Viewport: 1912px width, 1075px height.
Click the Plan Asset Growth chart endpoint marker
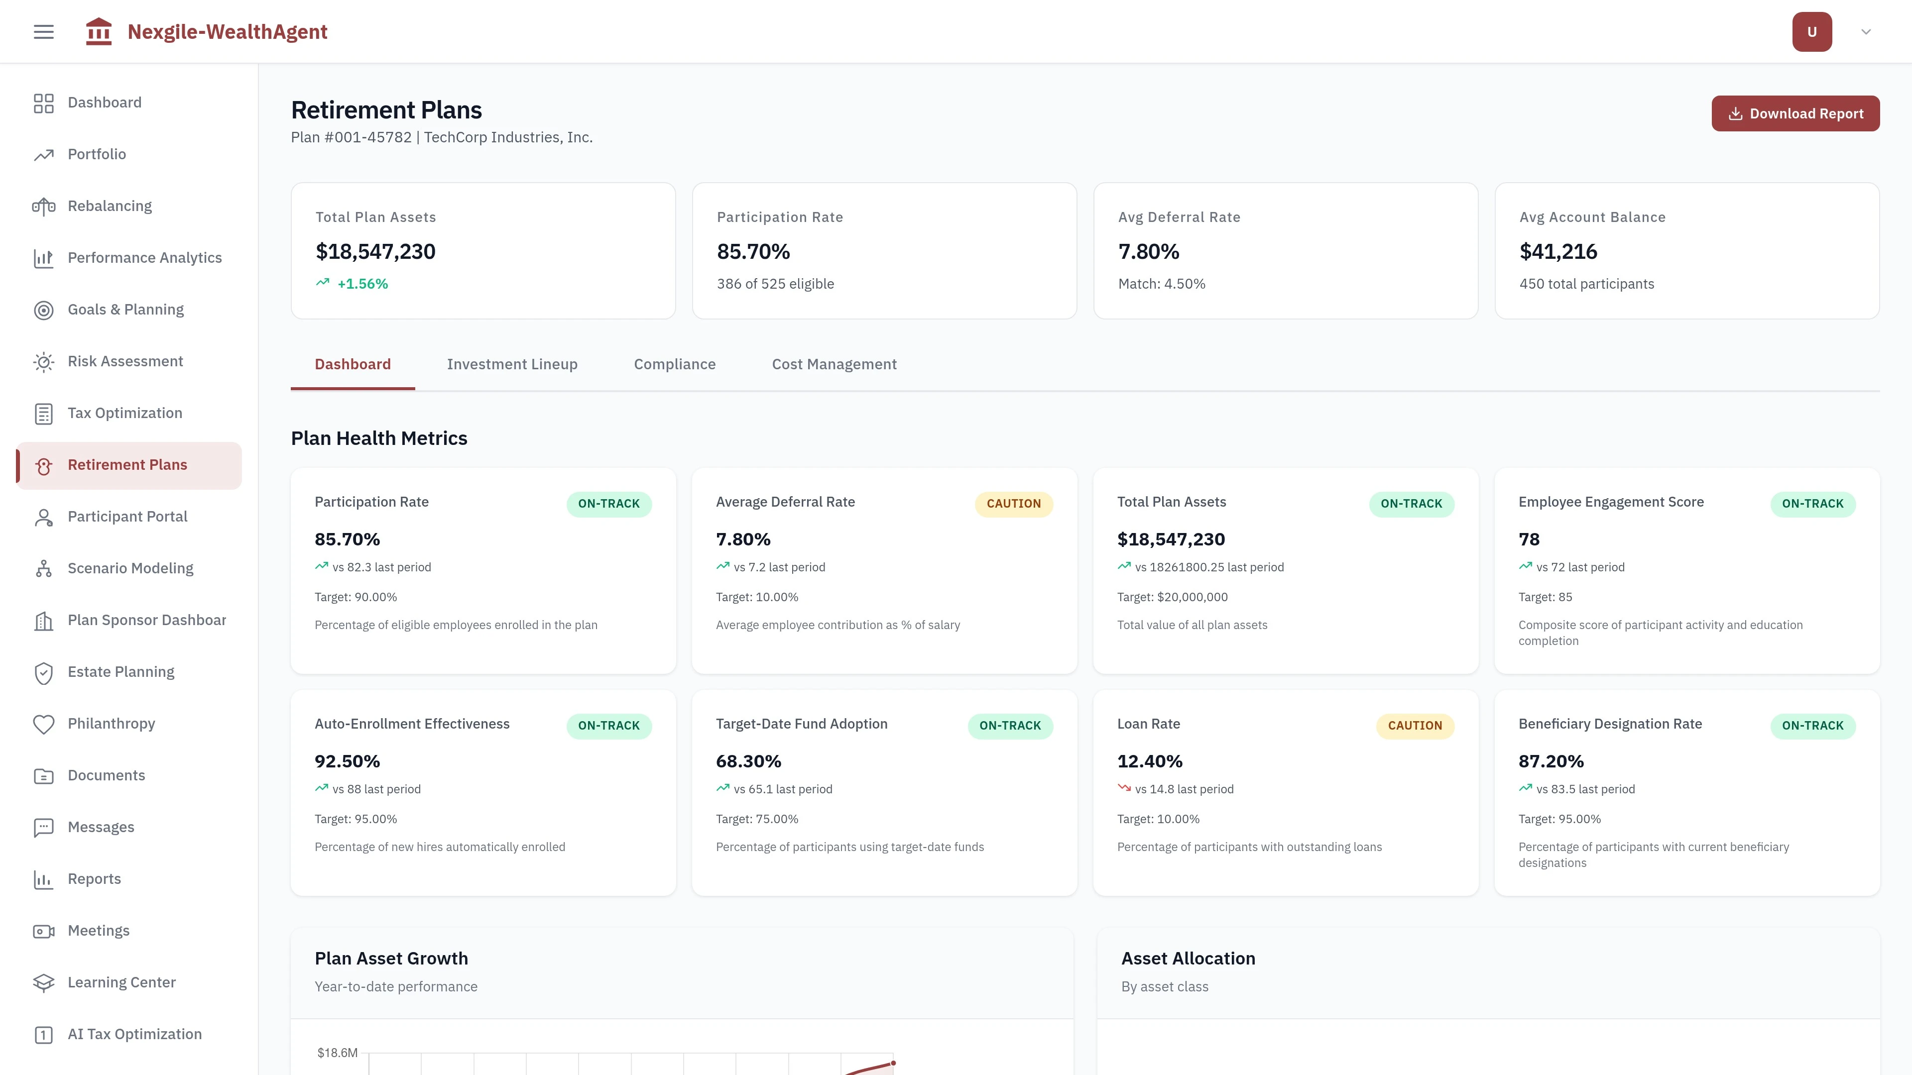point(893,1063)
